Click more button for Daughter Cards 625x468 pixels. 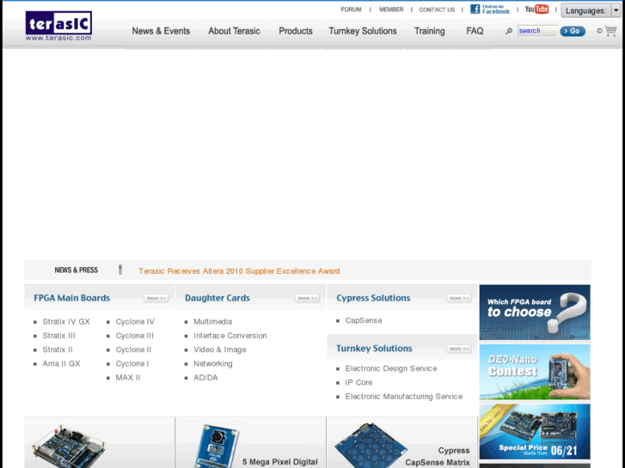point(307,298)
